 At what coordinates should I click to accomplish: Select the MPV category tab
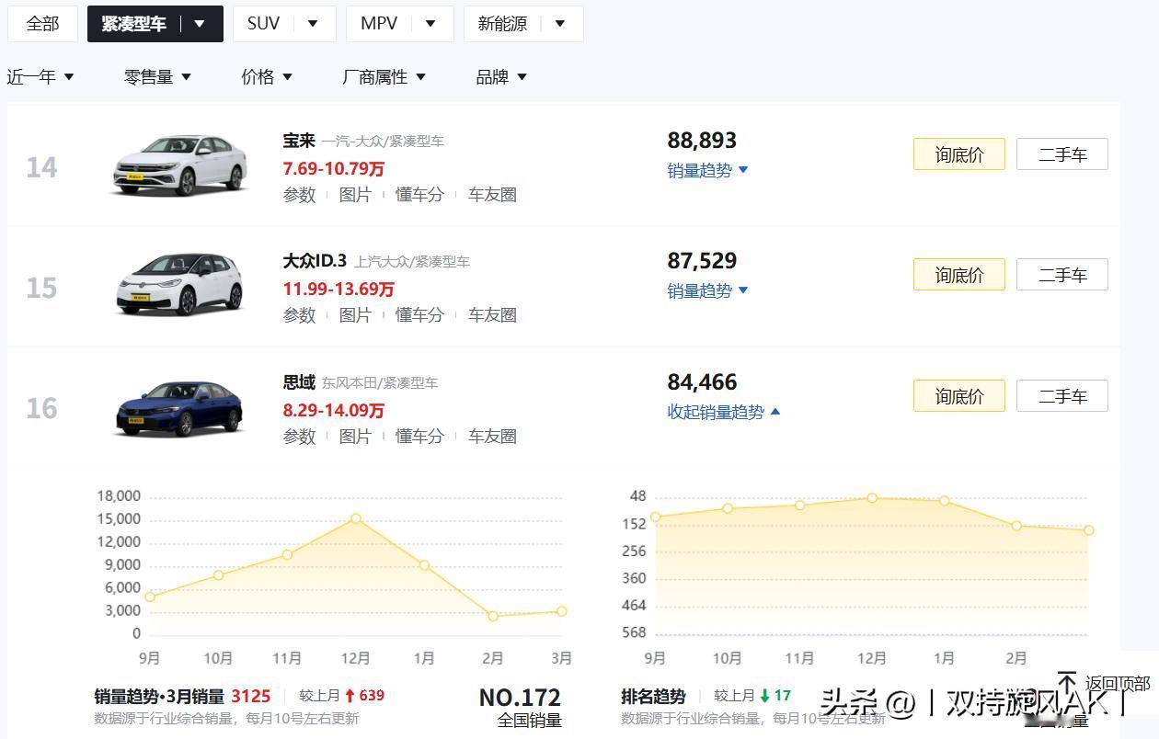tap(378, 24)
